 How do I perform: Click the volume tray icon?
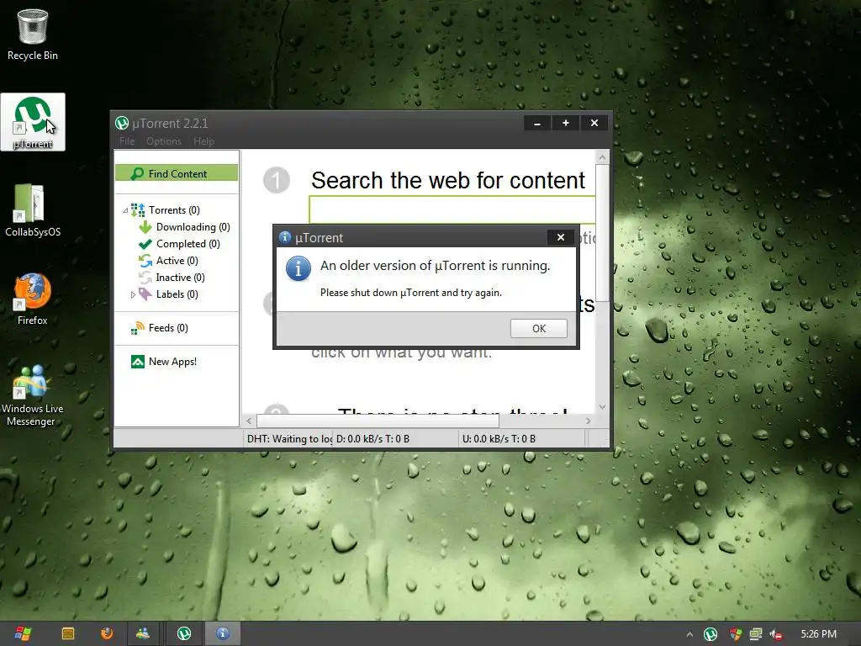coord(776,634)
